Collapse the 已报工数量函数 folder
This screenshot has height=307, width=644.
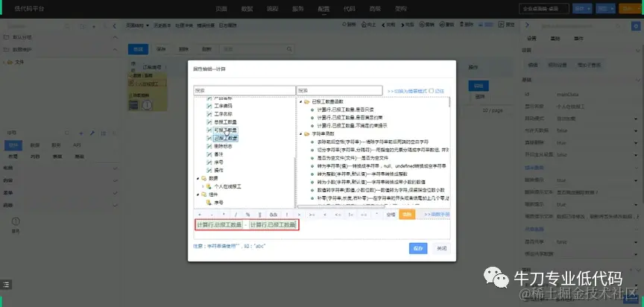pos(300,102)
